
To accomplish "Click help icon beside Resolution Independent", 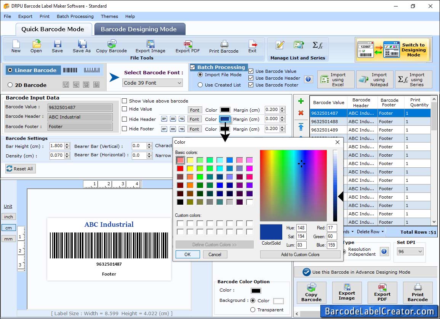I will 384,251.
